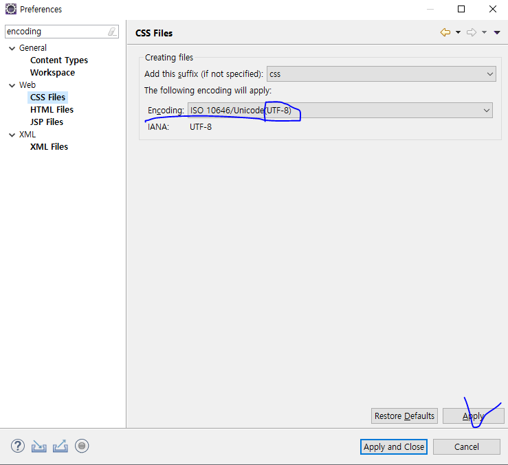This screenshot has height=465, width=508.
Task: Click the Cancel button
Action: click(467, 447)
